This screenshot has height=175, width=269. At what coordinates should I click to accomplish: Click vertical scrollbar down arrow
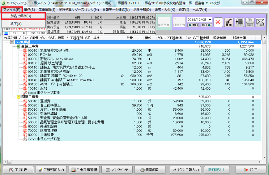pos(264,158)
